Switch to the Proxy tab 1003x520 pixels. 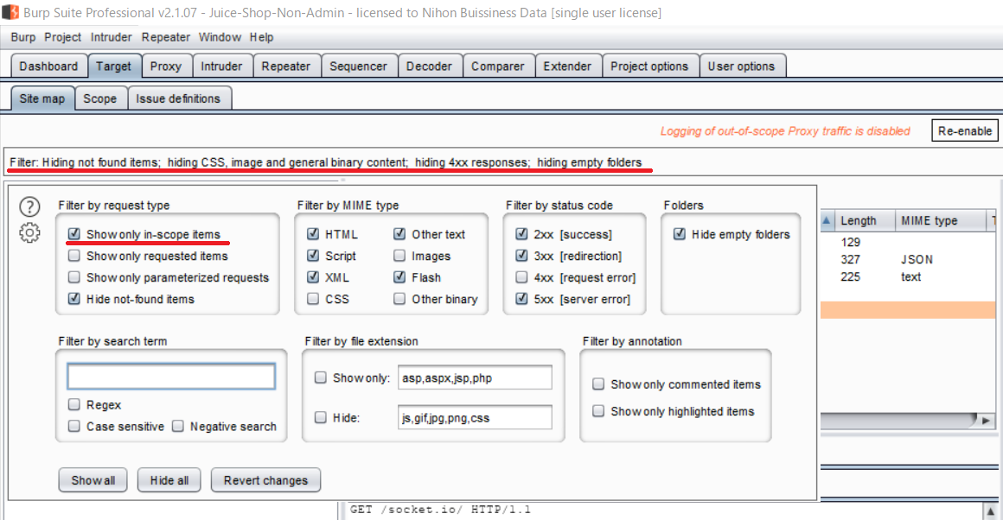[x=166, y=67]
